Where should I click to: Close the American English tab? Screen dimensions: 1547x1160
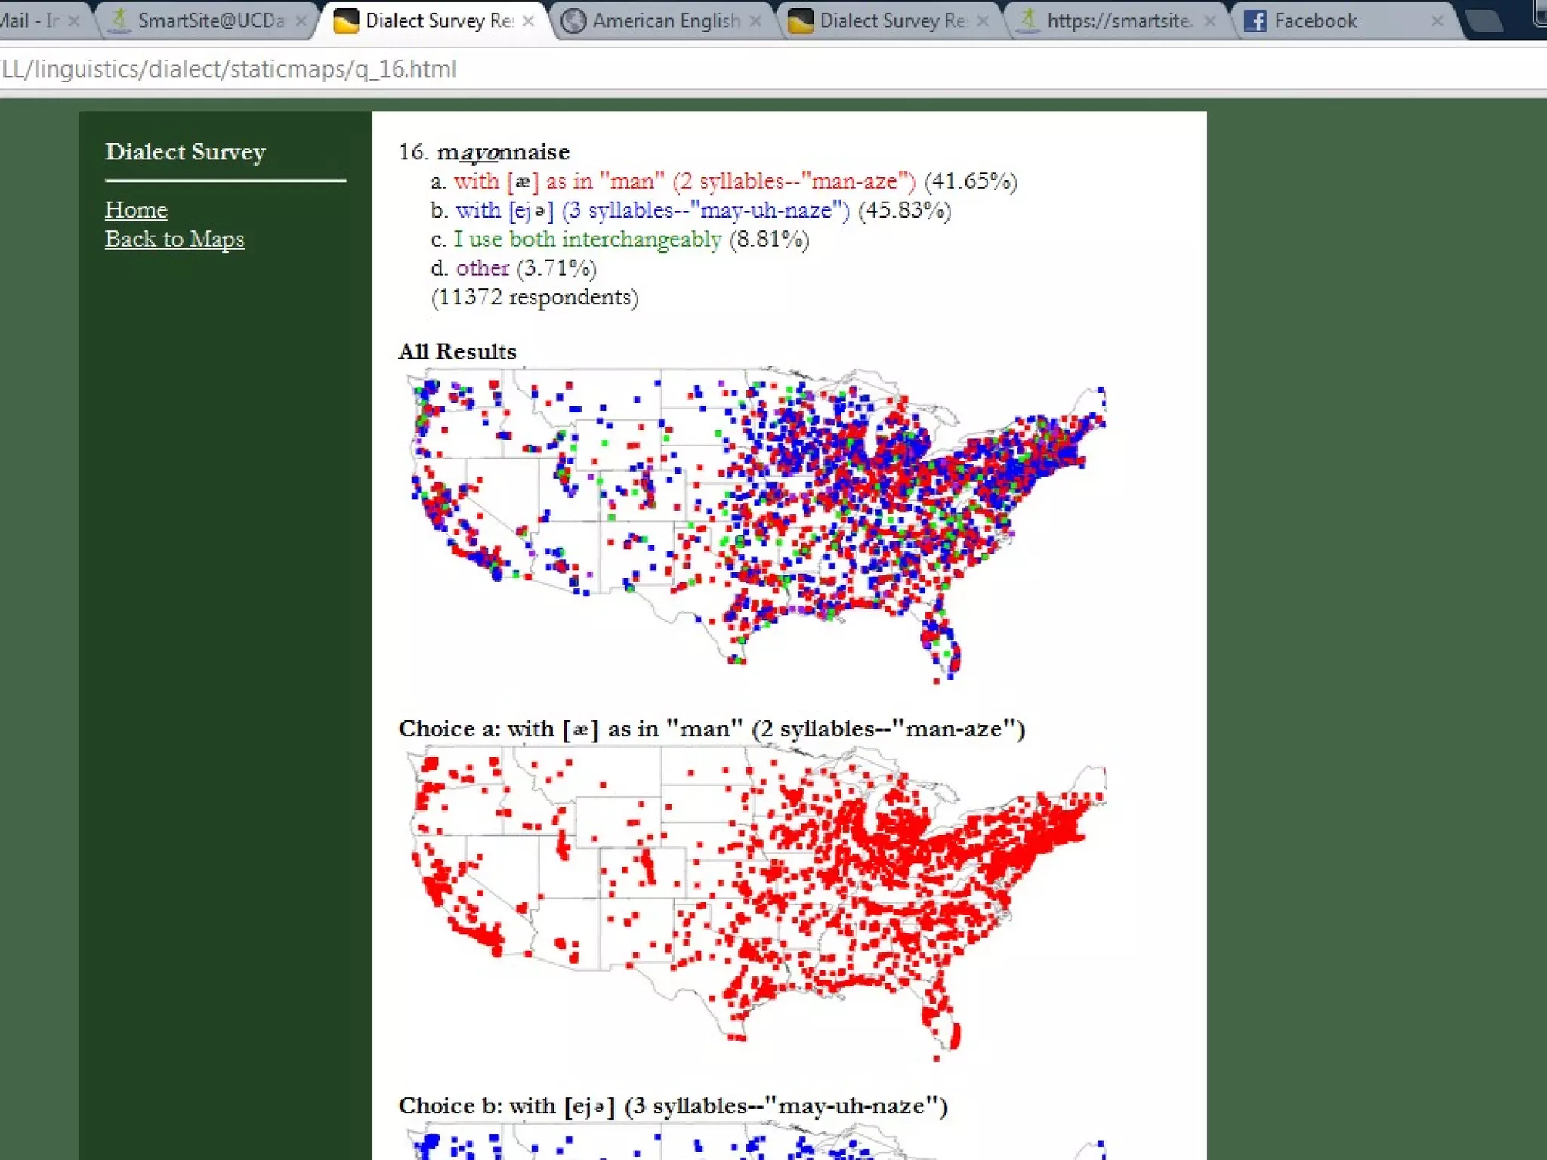(755, 21)
